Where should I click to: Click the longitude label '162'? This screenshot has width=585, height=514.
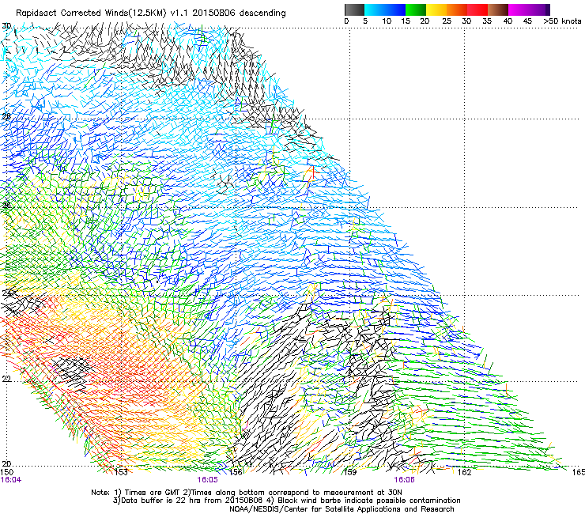coord(465,472)
